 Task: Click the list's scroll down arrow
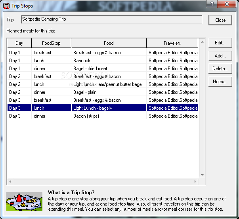[x=202, y=175]
